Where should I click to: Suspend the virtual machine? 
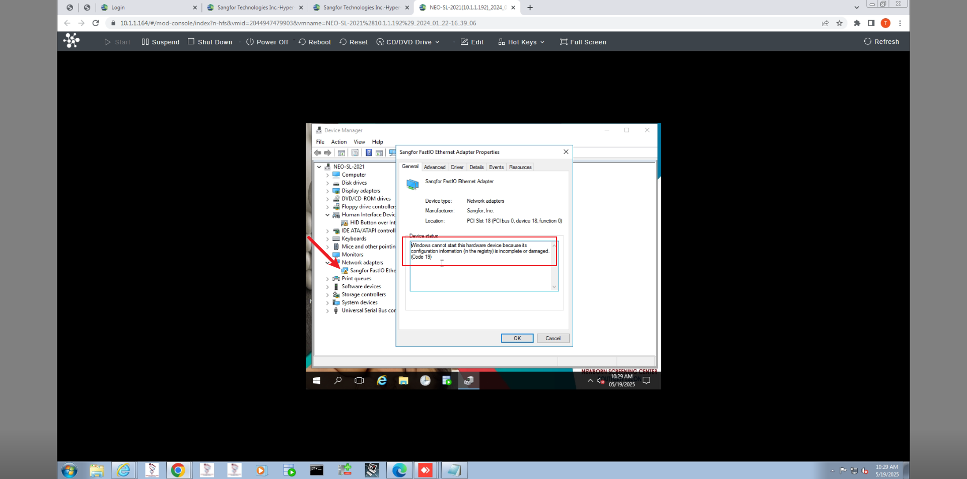point(161,42)
